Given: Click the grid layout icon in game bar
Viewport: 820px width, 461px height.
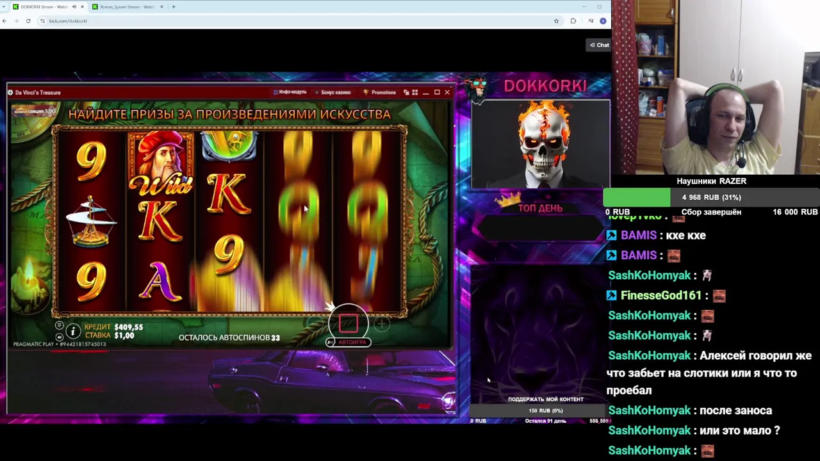Looking at the screenshot, I should [x=414, y=92].
